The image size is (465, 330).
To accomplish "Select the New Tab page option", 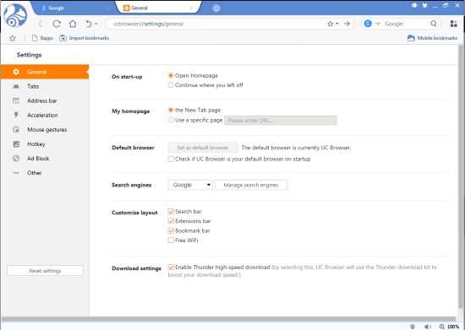I will coord(171,110).
